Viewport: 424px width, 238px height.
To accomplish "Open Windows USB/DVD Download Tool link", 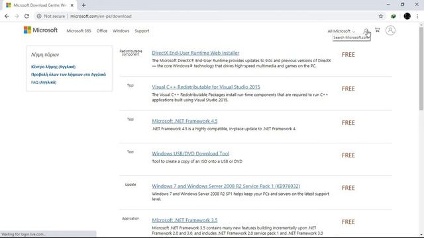I will pyautogui.click(x=191, y=153).
